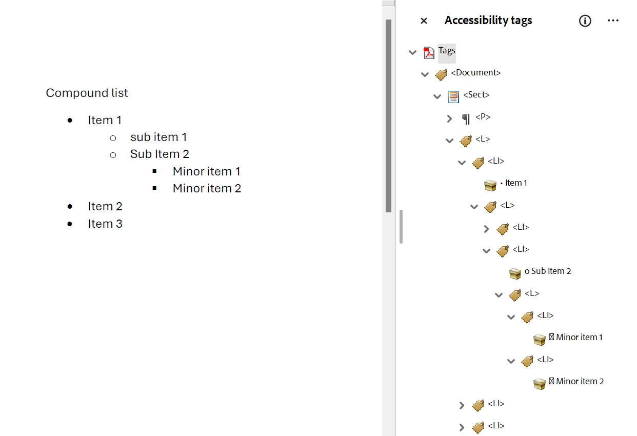Select the <Document> tag icon

coord(441,74)
